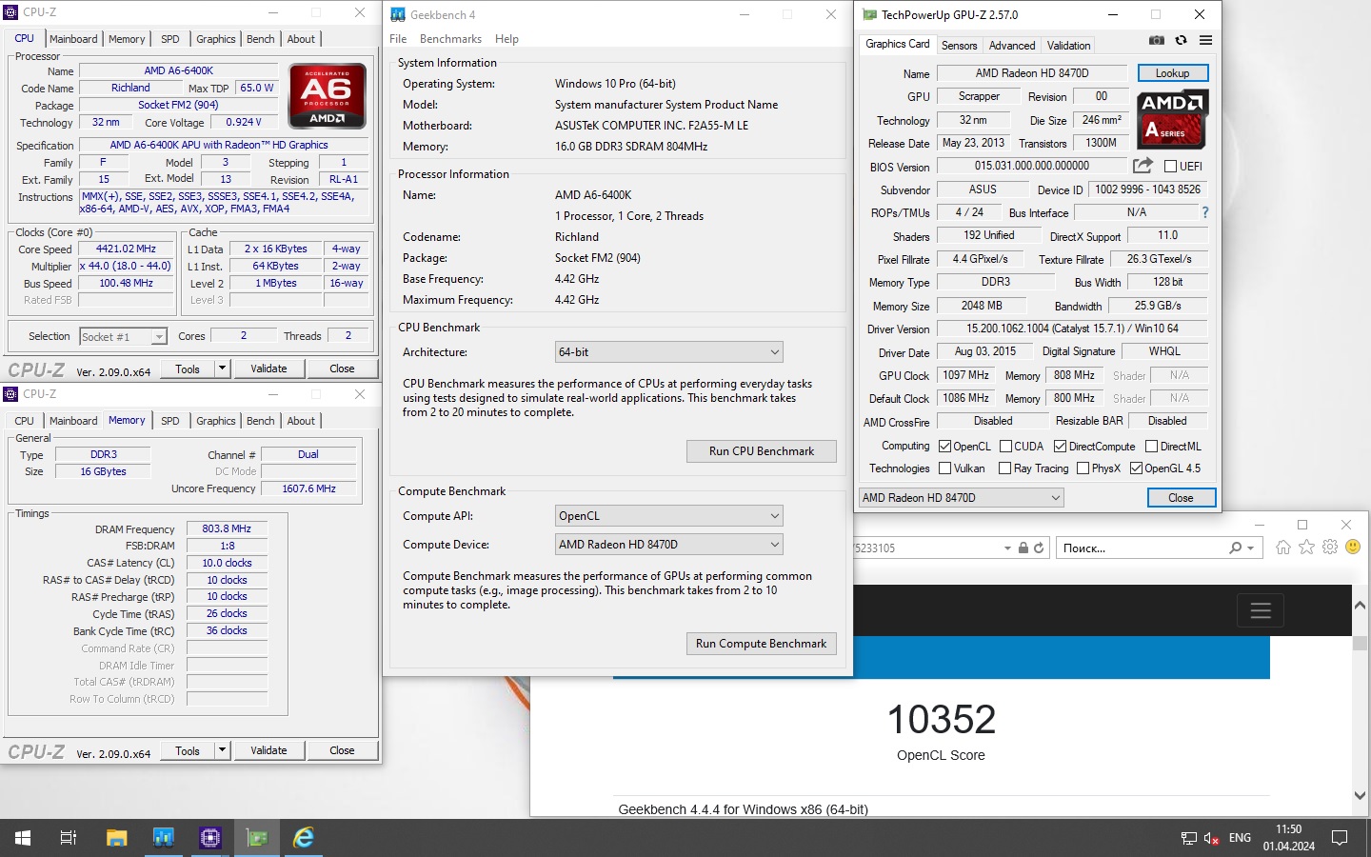Click browser search magnifier icon

(1235, 548)
